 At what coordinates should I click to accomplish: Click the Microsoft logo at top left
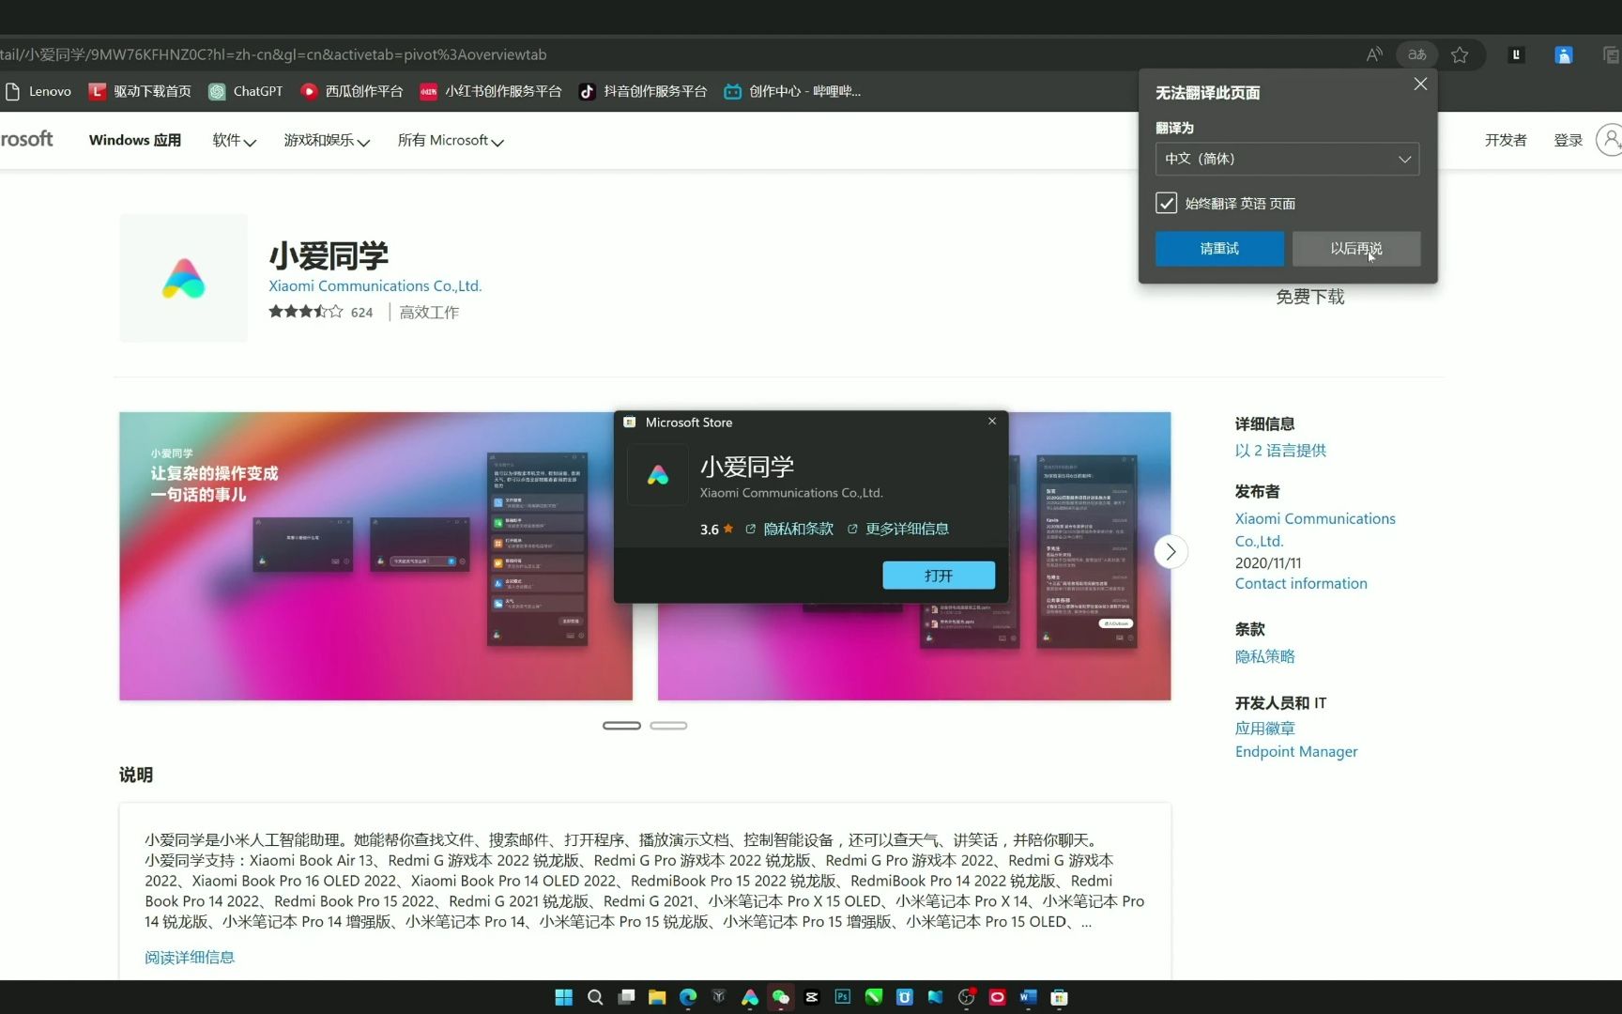[x=26, y=140]
